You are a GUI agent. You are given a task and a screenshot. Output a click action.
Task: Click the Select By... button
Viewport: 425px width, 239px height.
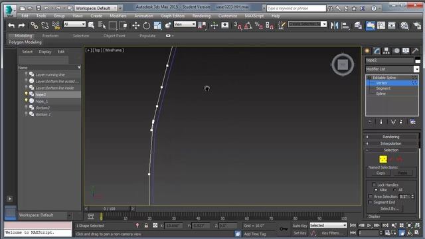pyautogui.click(x=389, y=208)
